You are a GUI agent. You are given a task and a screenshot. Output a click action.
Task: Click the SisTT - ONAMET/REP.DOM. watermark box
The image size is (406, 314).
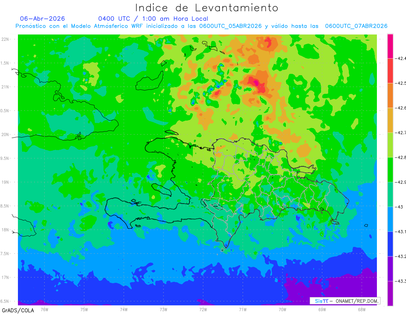(345, 301)
